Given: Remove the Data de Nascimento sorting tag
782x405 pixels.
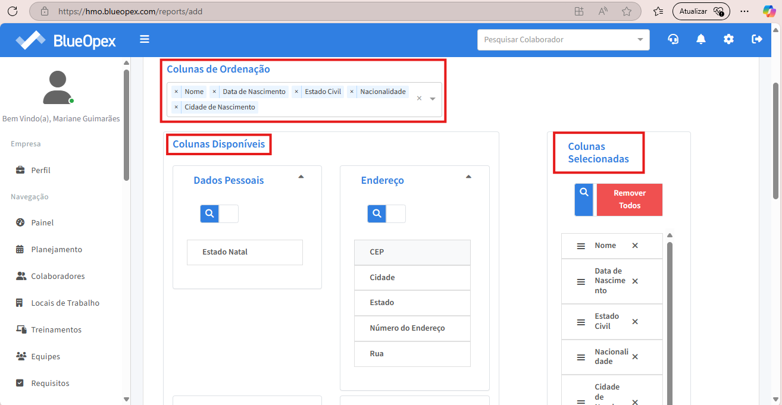Looking at the screenshot, I should 214,92.
